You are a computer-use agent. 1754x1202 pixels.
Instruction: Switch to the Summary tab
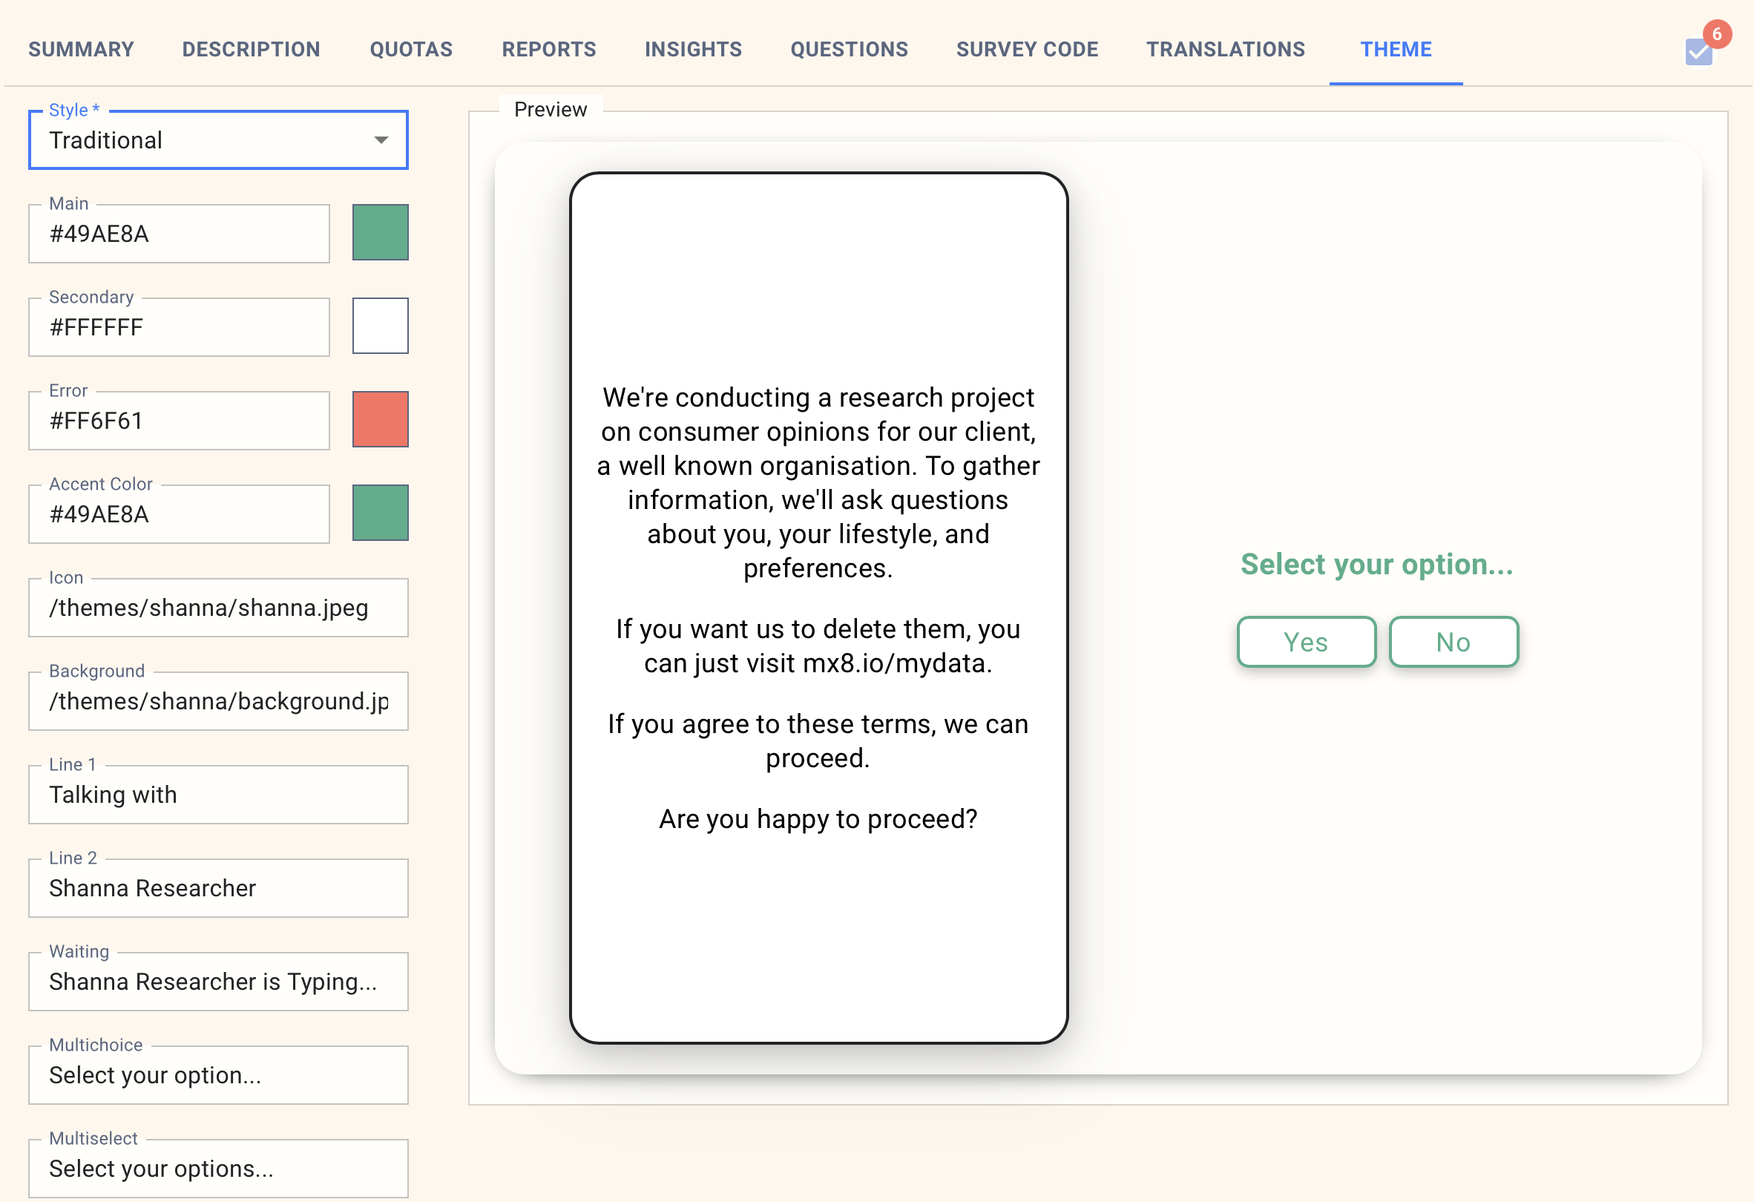tap(81, 50)
